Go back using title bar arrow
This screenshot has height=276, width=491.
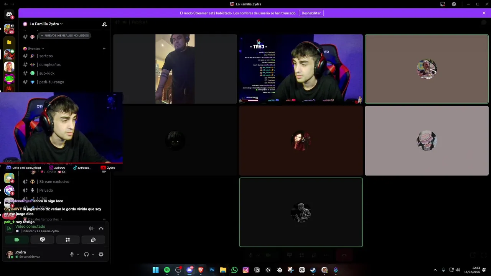click(6, 4)
